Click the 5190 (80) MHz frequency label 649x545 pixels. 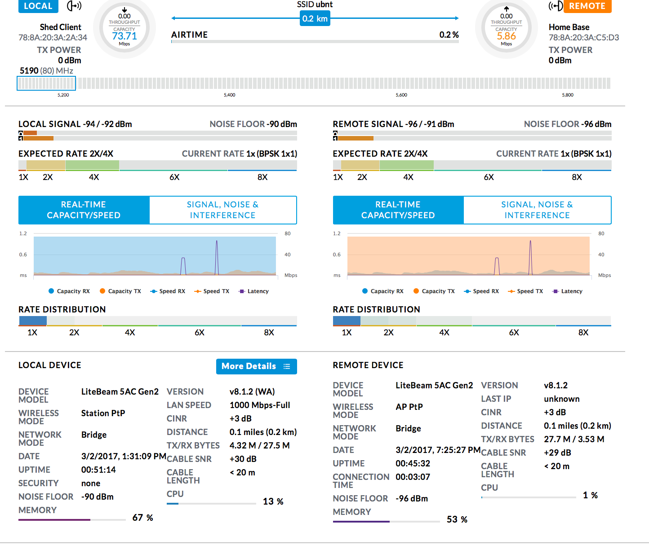[46, 71]
